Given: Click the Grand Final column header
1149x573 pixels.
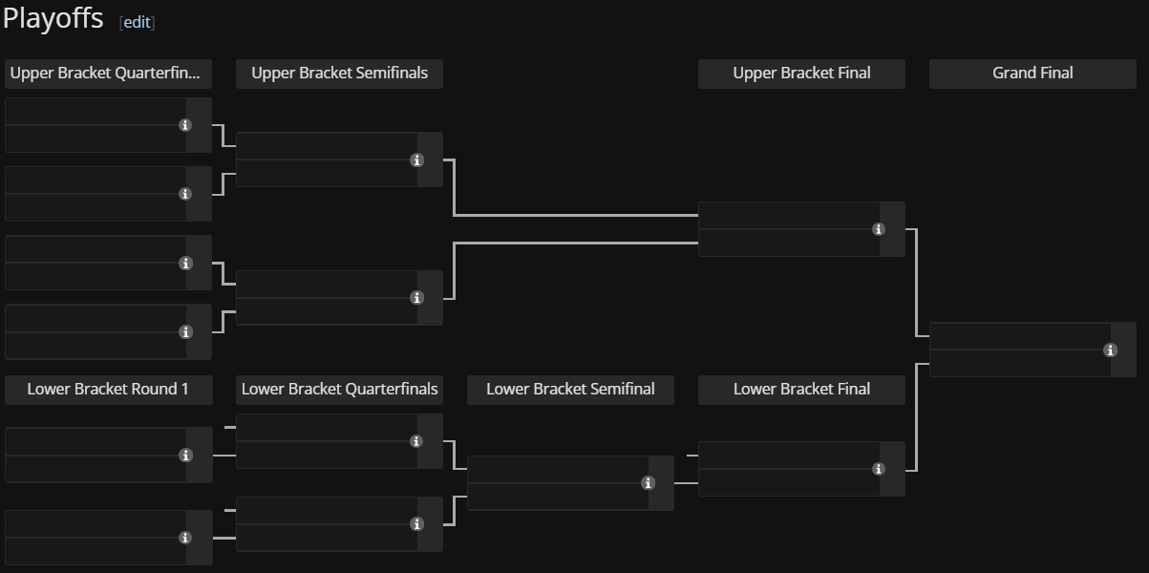Looking at the screenshot, I should [1032, 74].
